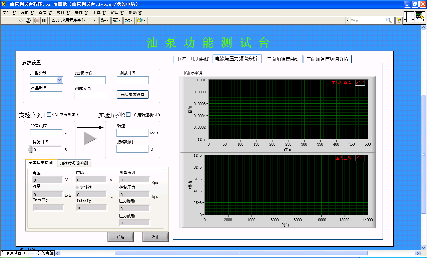Expand the Align Objects toolbar dropdown

pyautogui.click(x=105, y=20)
